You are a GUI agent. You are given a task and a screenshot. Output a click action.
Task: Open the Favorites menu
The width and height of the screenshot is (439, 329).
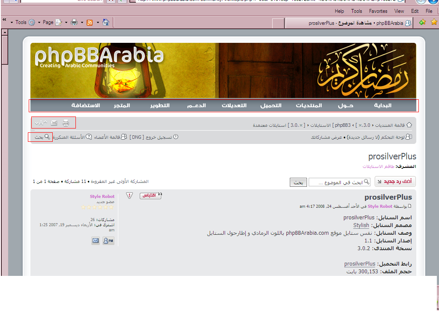pyautogui.click(x=378, y=11)
